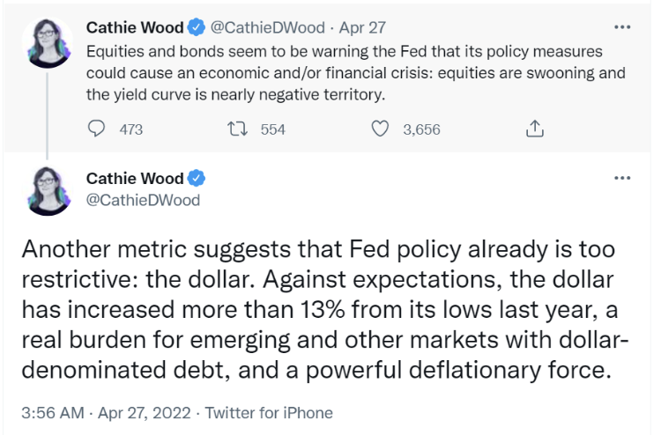Open the second tweet's three-dot menu

622,178
